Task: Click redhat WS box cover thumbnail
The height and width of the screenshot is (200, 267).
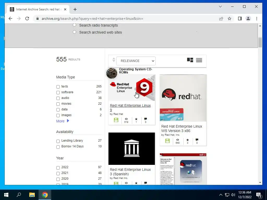Action: (183, 98)
